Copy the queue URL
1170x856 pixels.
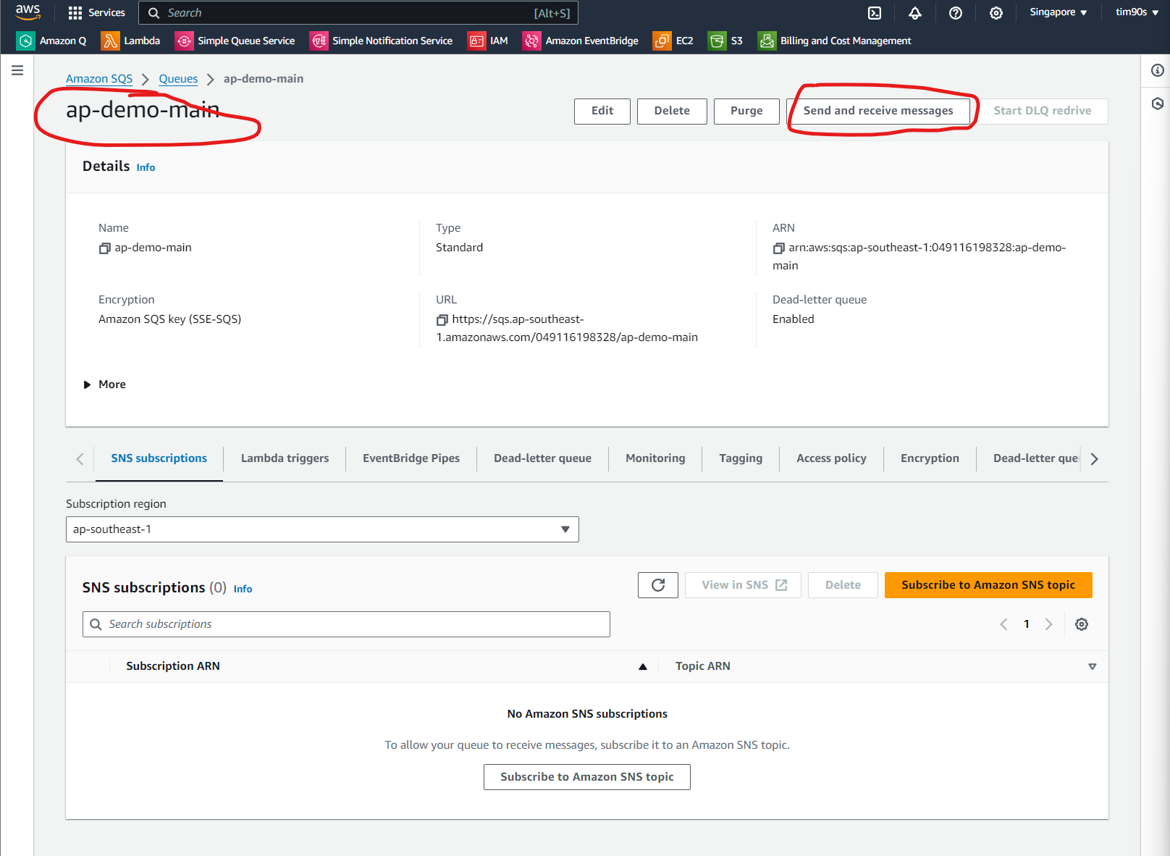(442, 320)
